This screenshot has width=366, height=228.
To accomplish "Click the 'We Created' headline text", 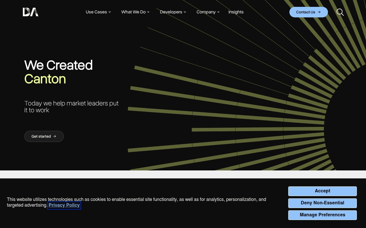I will click(58, 65).
